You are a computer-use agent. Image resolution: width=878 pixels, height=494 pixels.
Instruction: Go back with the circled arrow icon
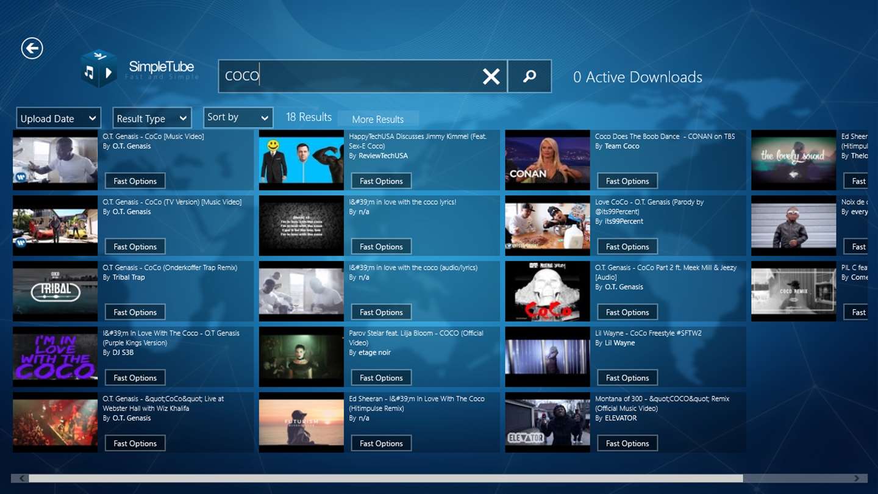tap(32, 48)
